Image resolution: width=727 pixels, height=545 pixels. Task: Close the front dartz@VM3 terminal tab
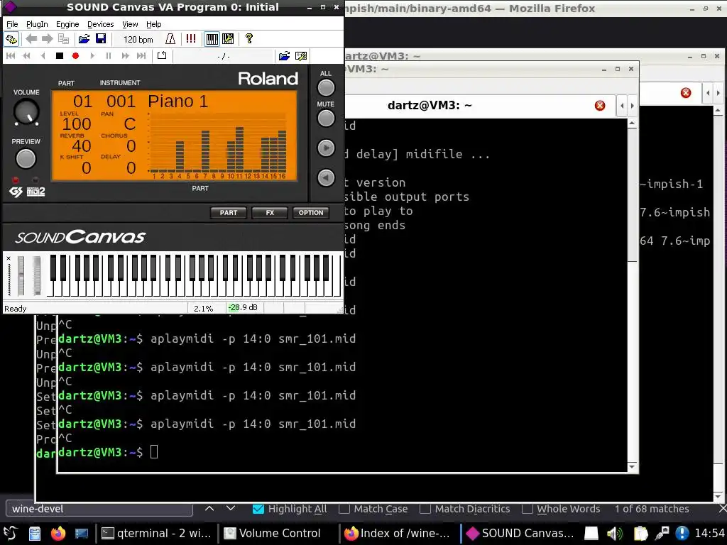coord(600,106)
